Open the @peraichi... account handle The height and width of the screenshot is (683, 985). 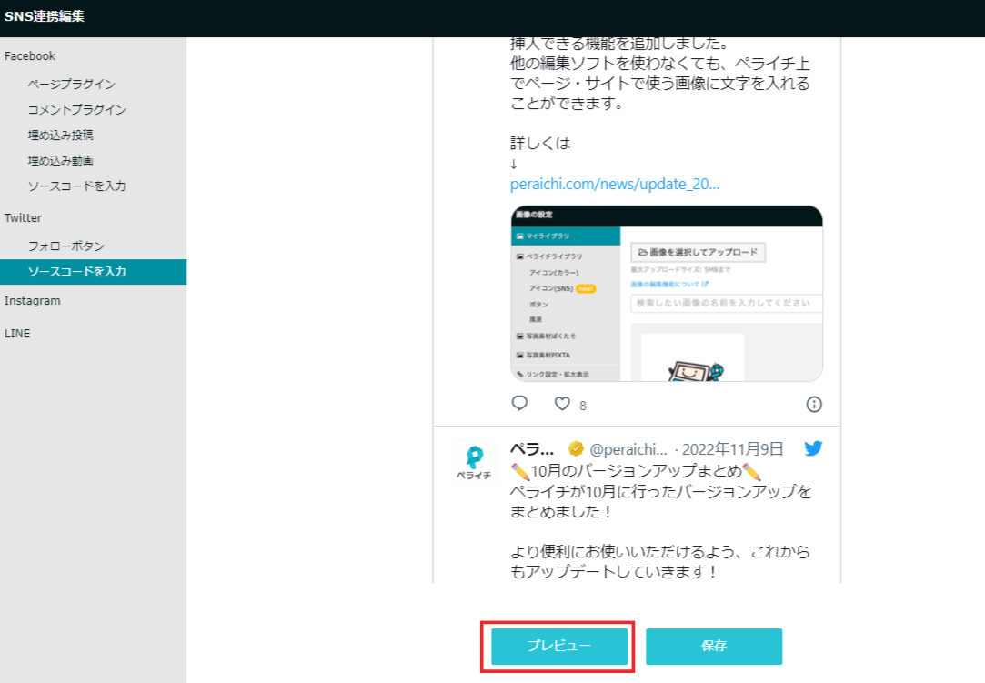click(x=628, y=449)
